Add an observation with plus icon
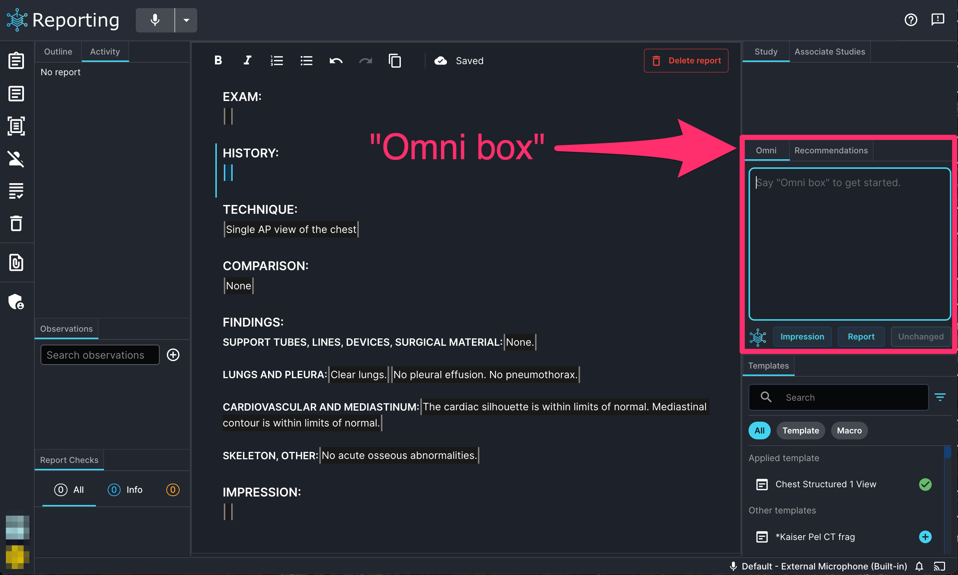Viewport: 958px width, 575px height. coord(173,355)
